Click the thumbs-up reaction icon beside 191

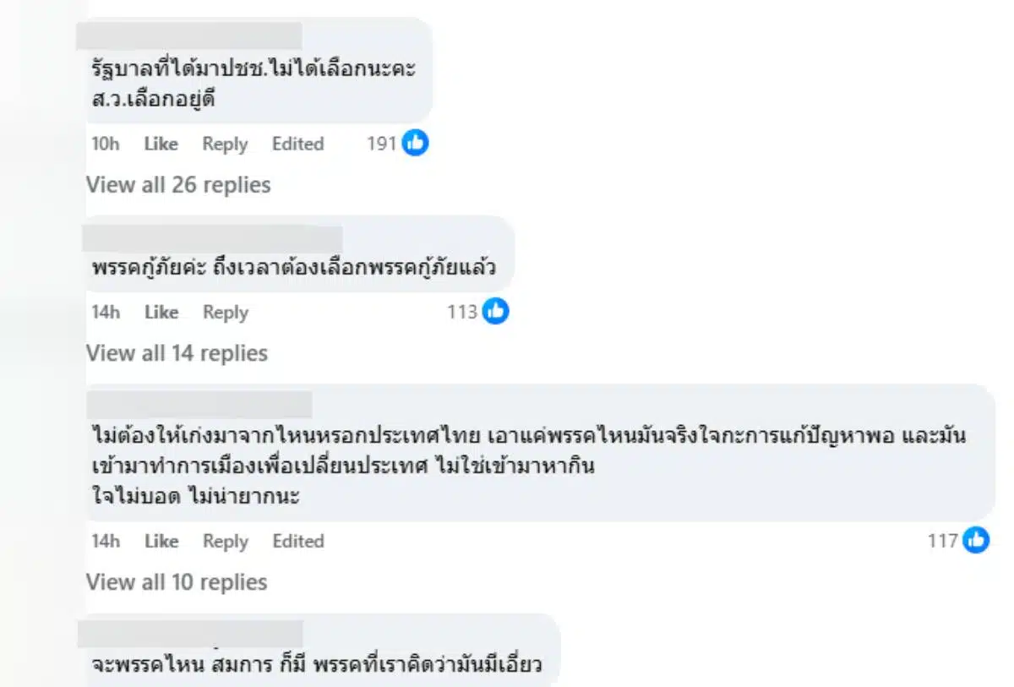point(415,144)
